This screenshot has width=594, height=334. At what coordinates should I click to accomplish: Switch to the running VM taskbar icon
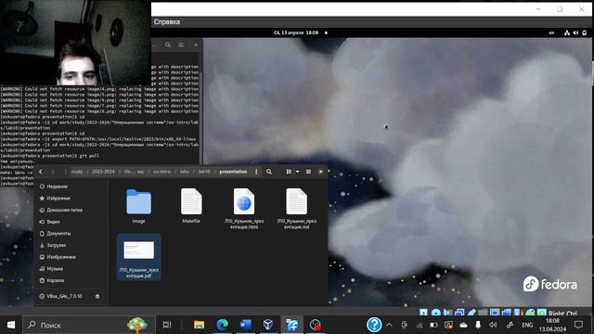coord(291,325)
